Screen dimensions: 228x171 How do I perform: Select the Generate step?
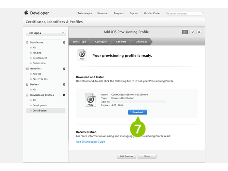[121, 42]
